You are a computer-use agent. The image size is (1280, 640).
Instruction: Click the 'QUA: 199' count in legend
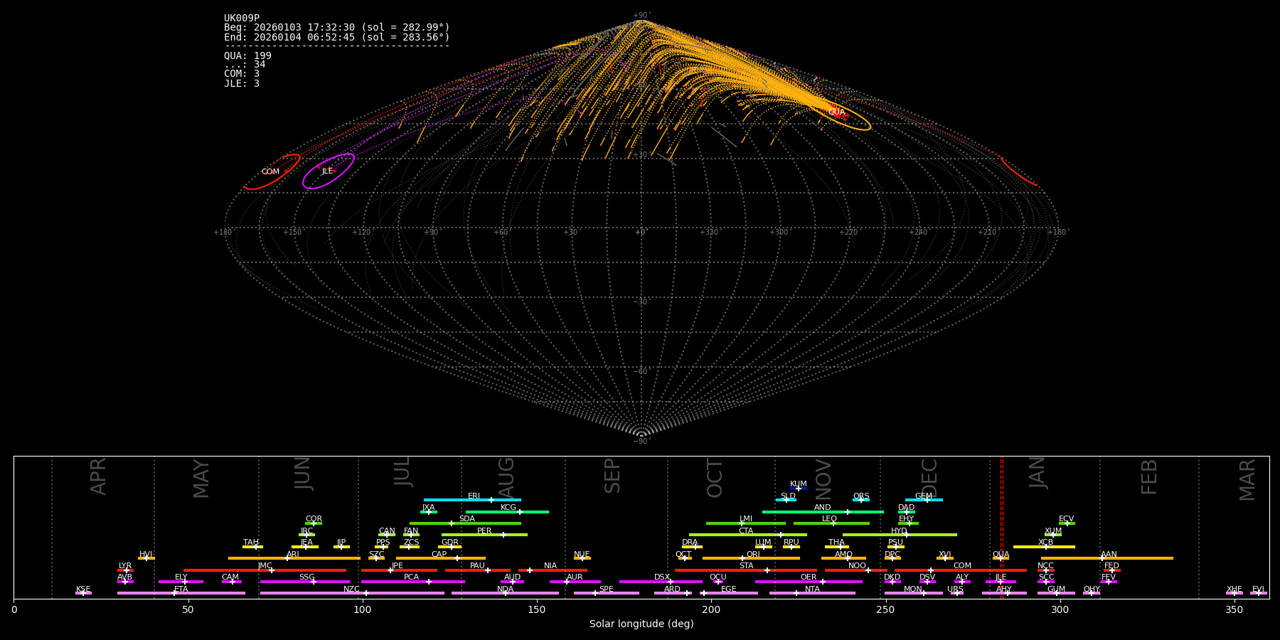tap(247, 55)
